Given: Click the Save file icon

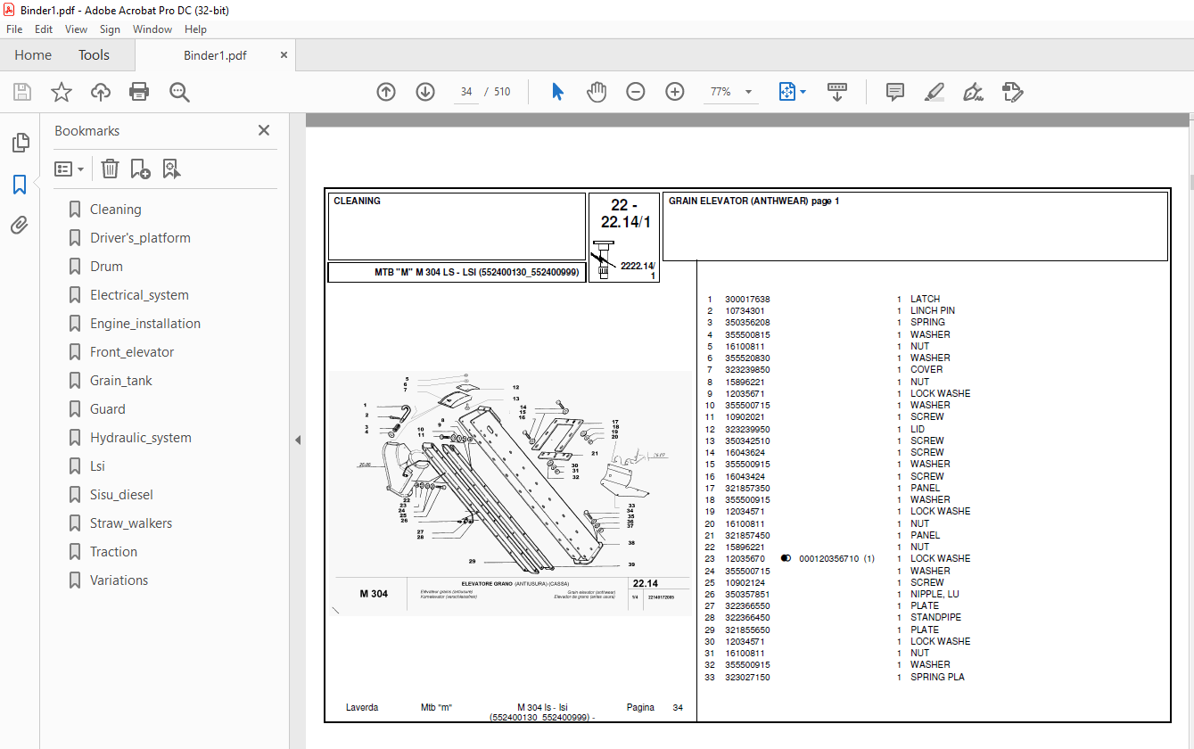Looking at the screenshot, I should pos(22,92).
